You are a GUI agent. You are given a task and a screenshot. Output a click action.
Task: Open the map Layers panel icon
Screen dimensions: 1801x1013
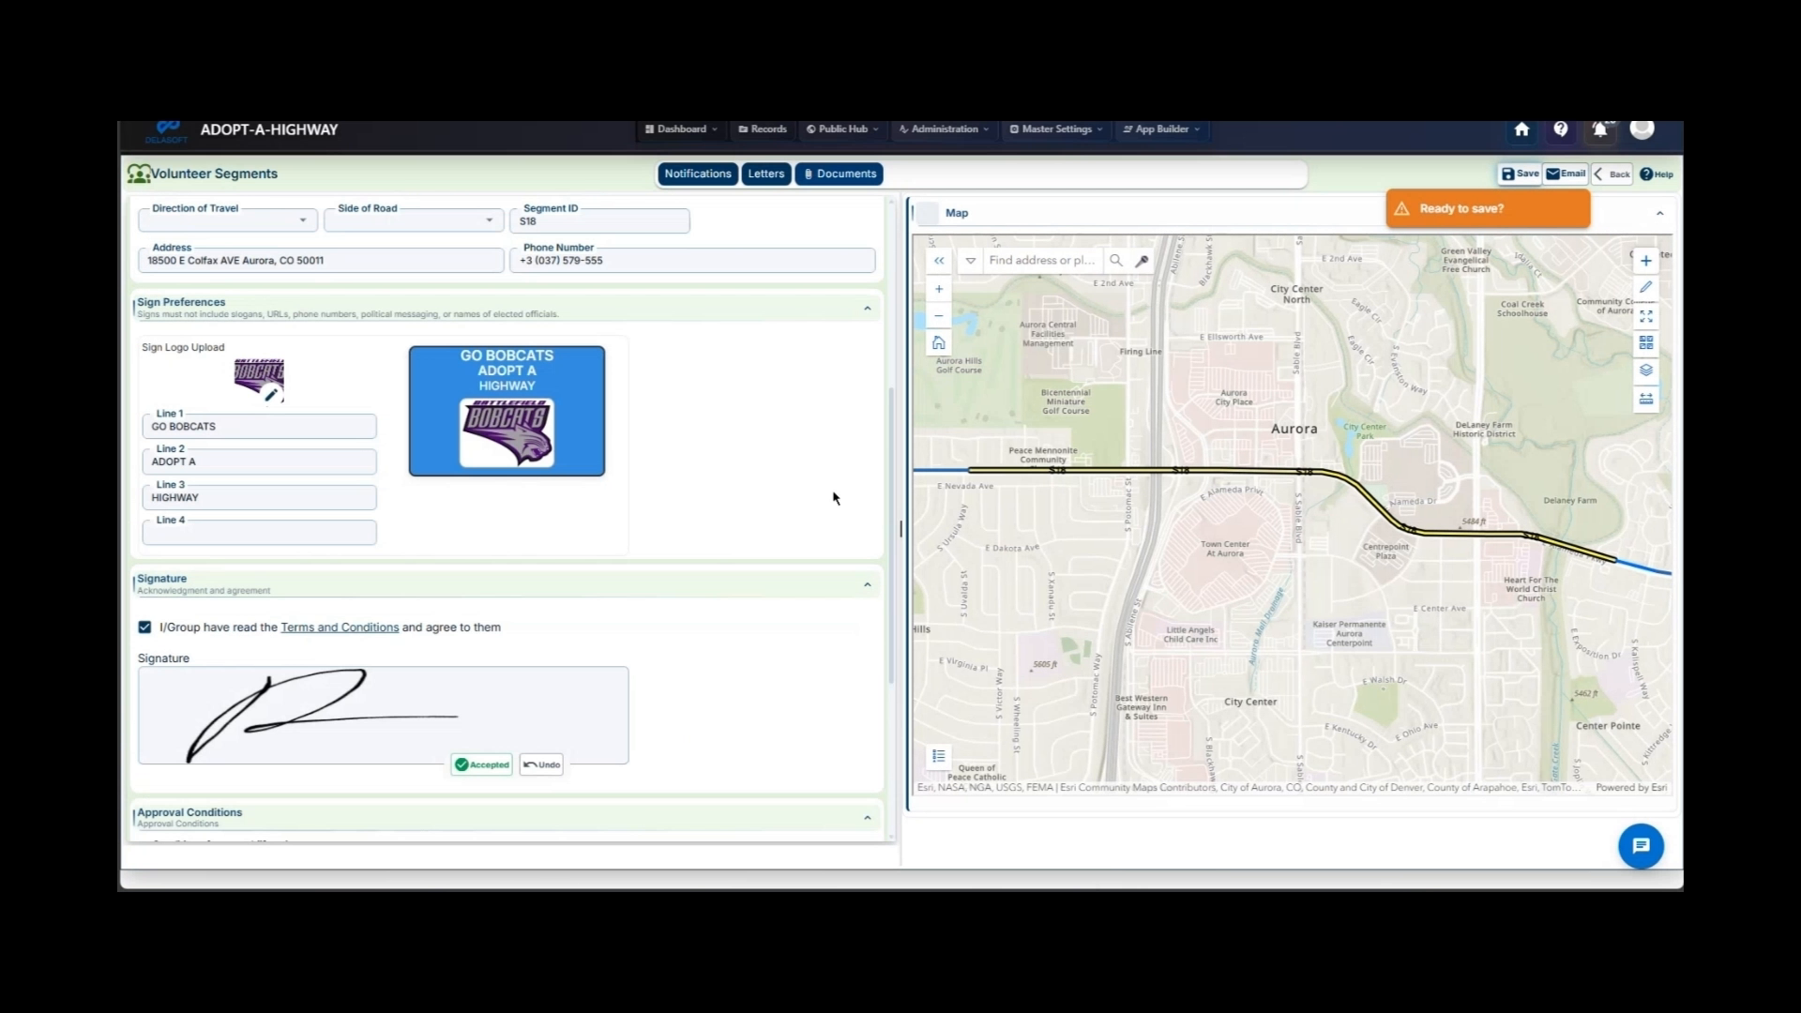pyautogui.click(x=1646, y=370)
